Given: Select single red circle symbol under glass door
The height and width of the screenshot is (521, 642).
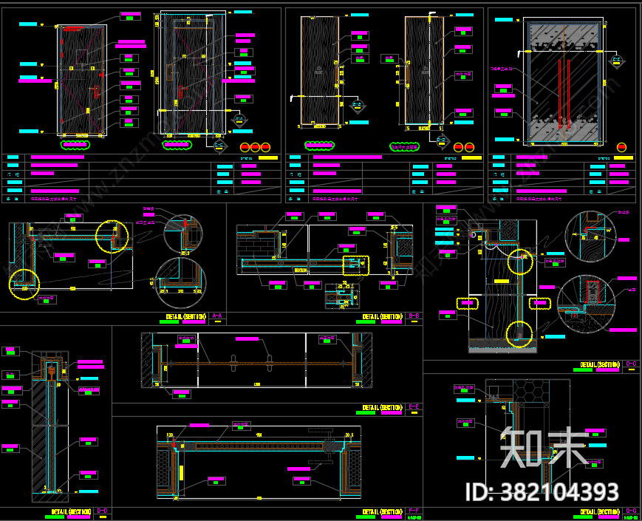Looking at the screenshot, I should (x=621, y=147).
